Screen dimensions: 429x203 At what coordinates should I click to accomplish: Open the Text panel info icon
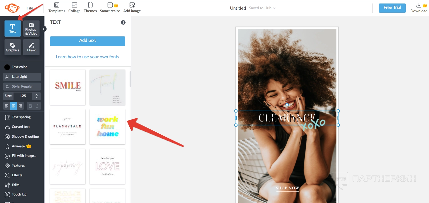click(123, 22)
